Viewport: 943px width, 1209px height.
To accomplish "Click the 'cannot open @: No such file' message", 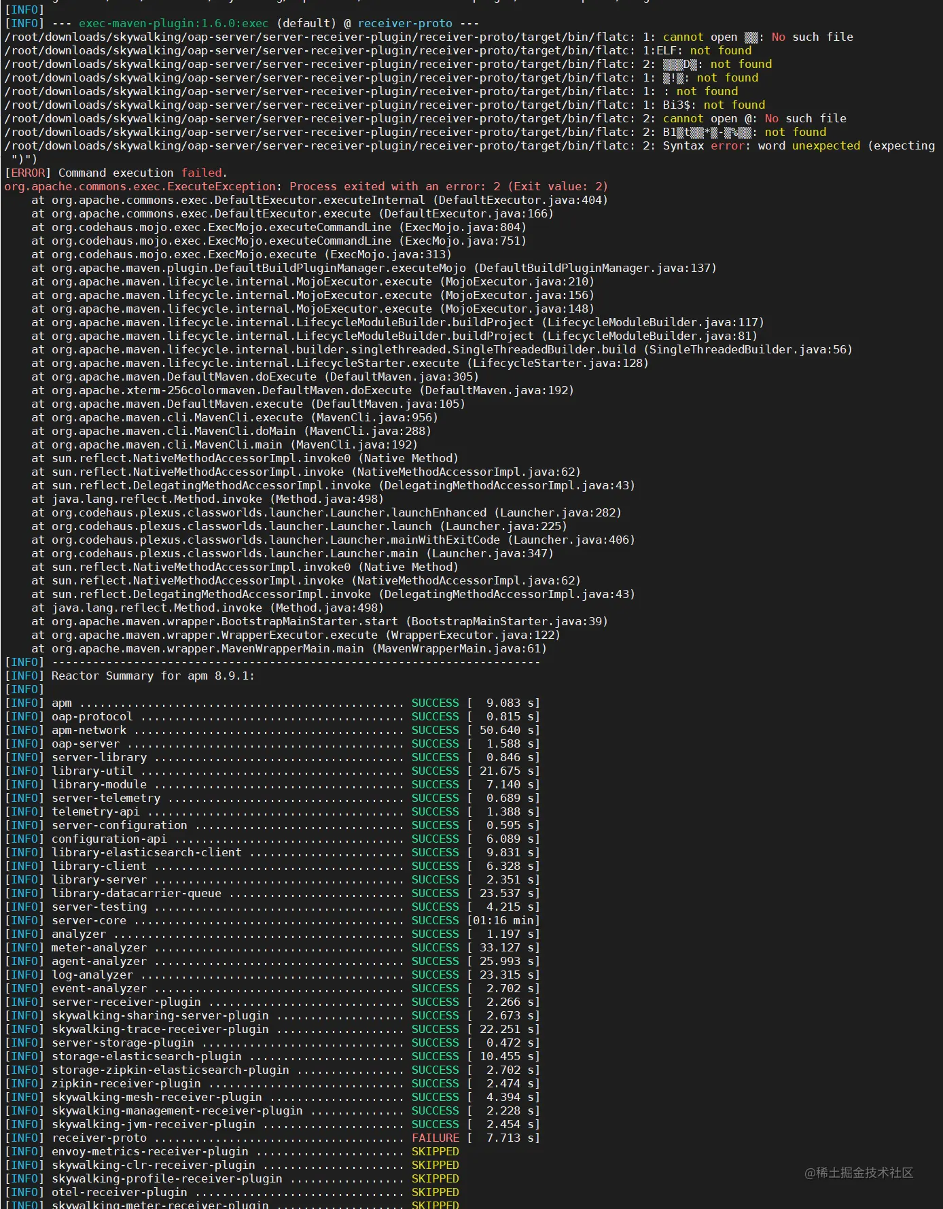I will (755, 118).
